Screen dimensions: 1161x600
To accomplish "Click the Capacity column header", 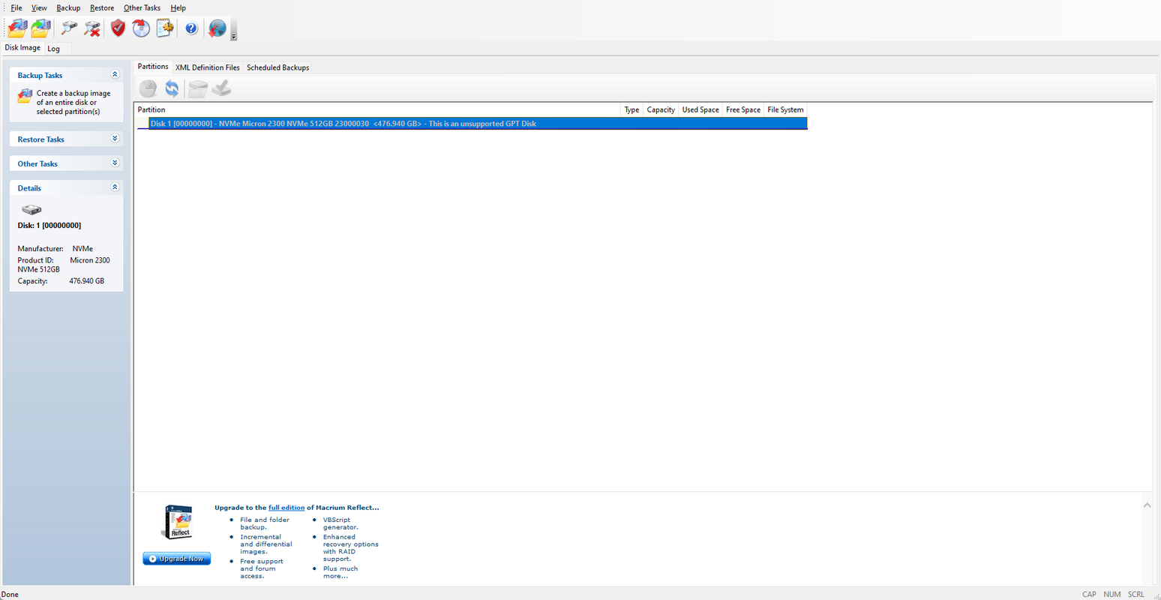I will click(x=661, y=109).
